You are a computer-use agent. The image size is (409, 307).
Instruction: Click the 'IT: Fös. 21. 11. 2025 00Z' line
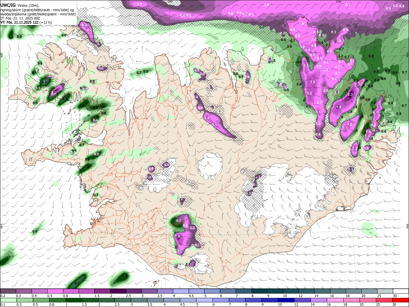[20, 18]
